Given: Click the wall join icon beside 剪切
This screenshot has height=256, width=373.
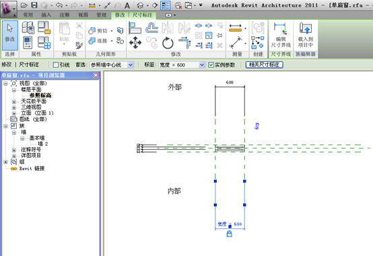Looking at the screenshot, I should point(120,30).
